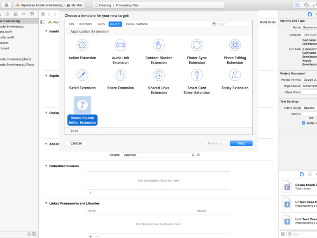
Task: Open the Indent Using Spaces dropdown
Action: pos(309,108)
